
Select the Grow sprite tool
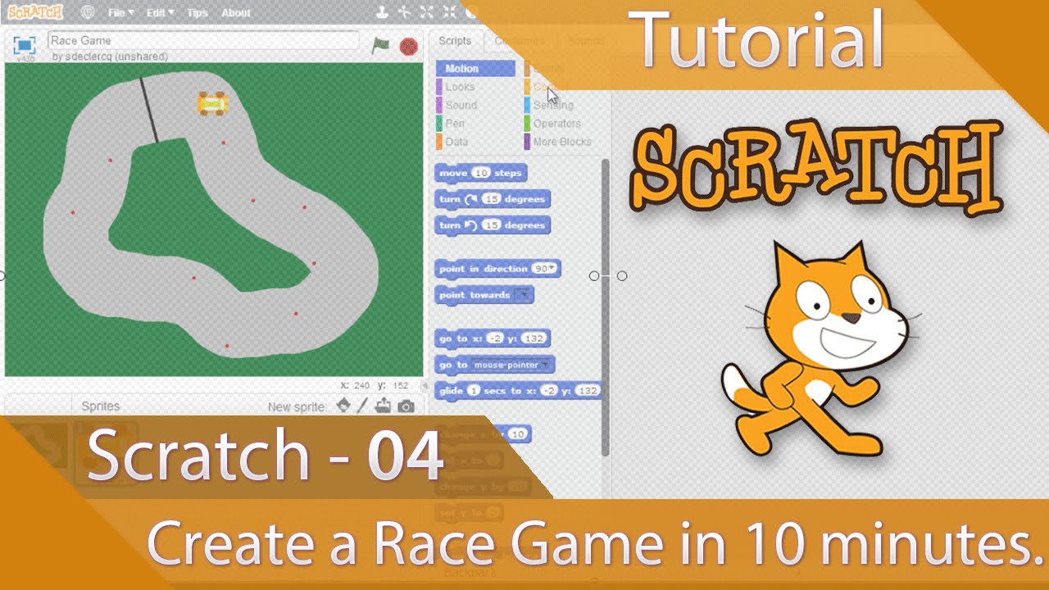[426, 12]
